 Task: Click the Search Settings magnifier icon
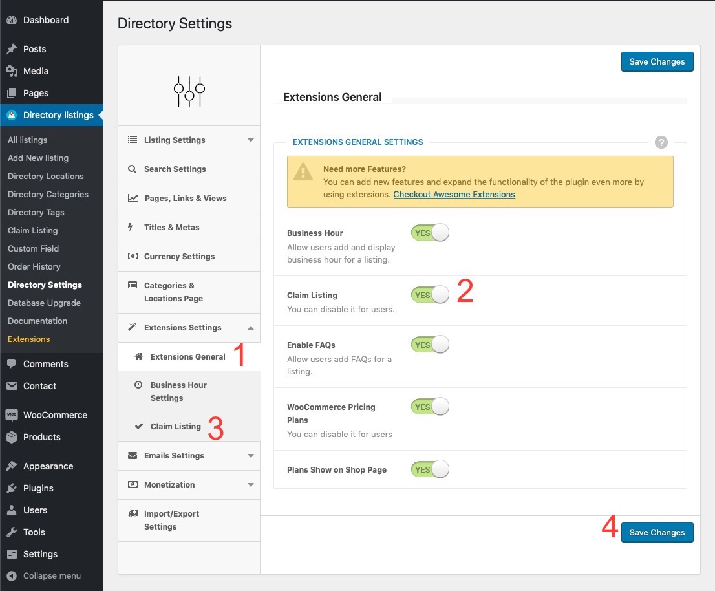tap(133, 169)
